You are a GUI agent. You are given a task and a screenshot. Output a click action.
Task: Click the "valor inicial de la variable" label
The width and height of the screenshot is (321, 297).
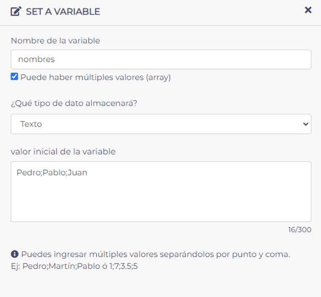(x=63, y=152)
